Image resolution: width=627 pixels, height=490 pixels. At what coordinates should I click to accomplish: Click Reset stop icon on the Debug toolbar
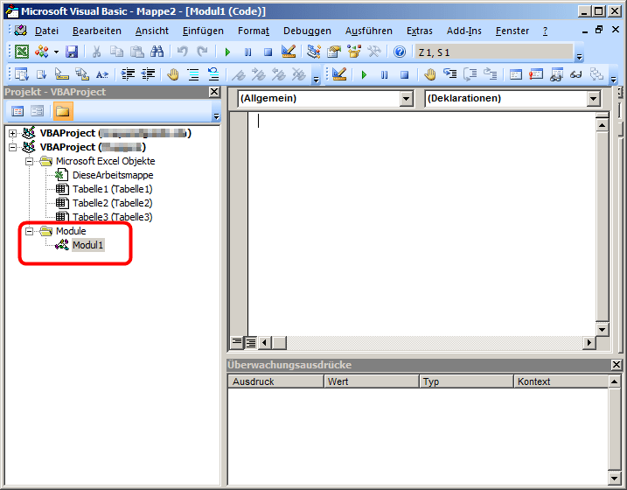click(x=405, y=74)
